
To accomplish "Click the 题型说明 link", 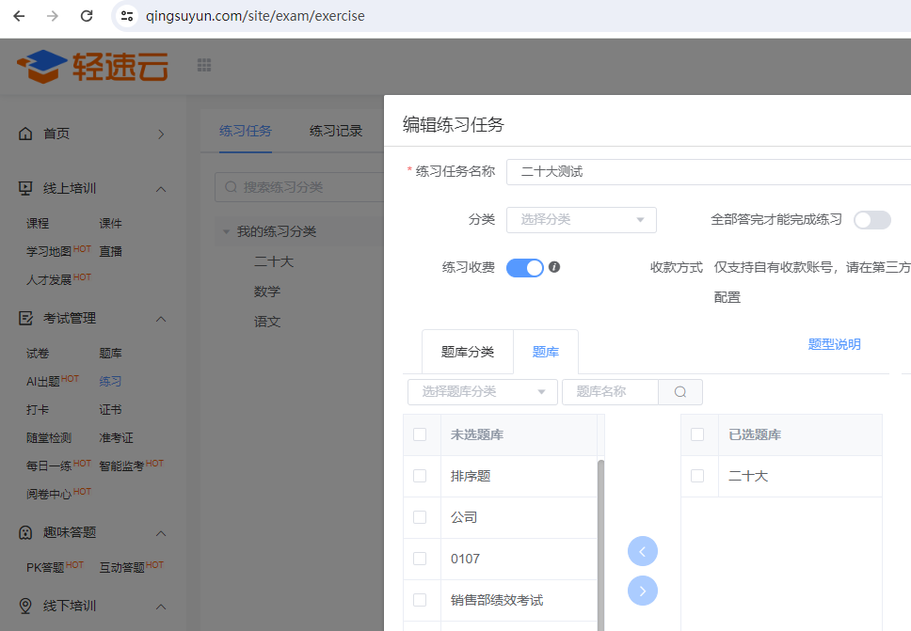I will pyautogui.click(x=834, y=344).
